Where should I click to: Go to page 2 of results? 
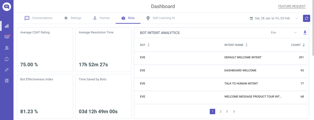pos(220,111)
